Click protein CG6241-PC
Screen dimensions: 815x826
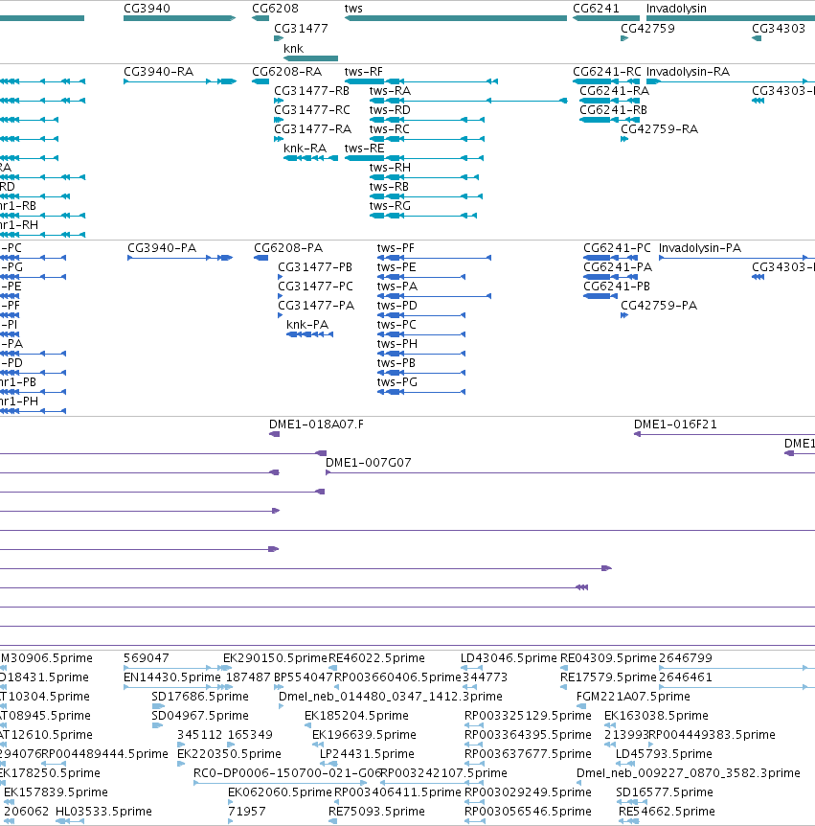[x=611, y=258]
